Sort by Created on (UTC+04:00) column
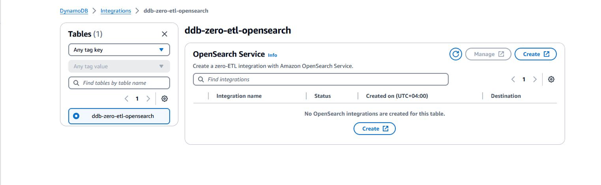This screenshot has width=601, height=185. pyautogui.click(x=397, y=96)
